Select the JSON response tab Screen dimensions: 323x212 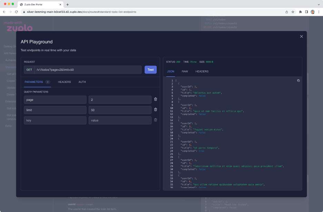(170, 71)
